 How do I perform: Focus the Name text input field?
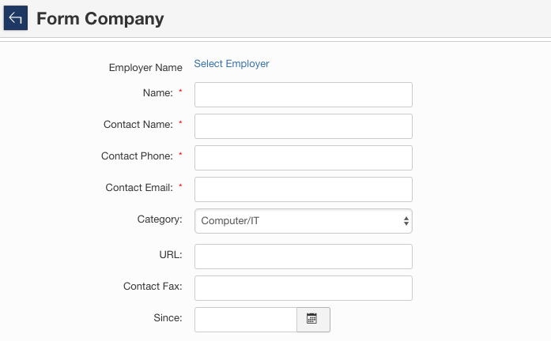(304, 95)
